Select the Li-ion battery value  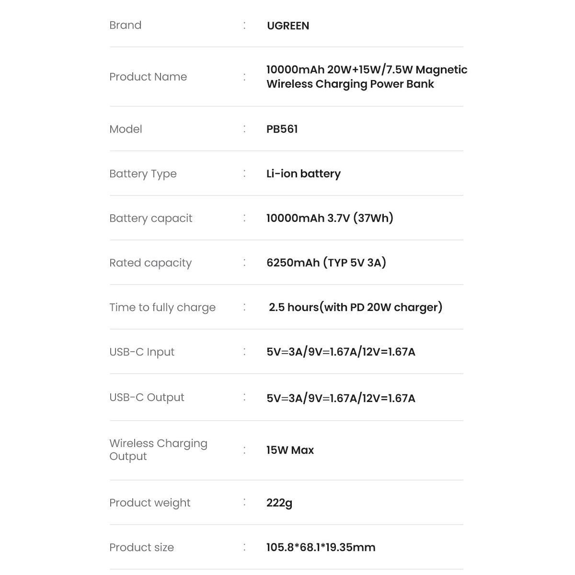[303, 173]
